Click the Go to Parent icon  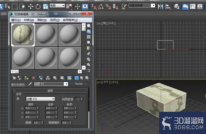coord(82,78)
